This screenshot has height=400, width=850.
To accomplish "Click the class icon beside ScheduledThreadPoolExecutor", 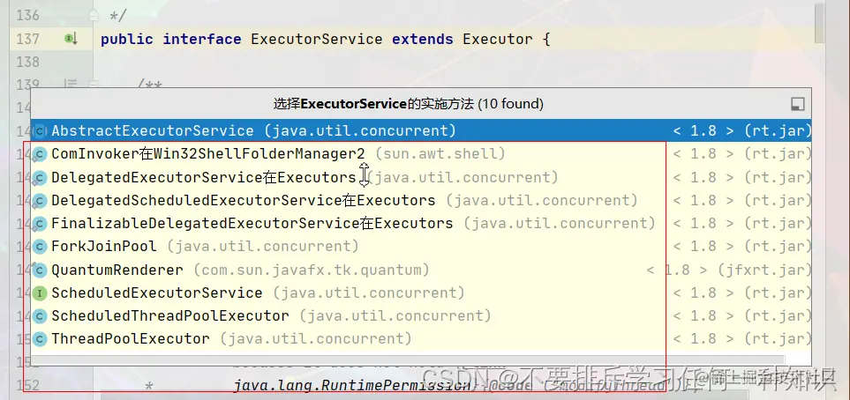I will 40,316.
